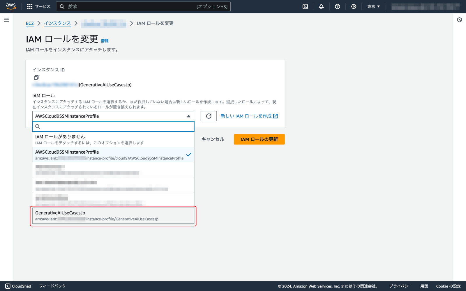
Task: Open the help menu
Action: tap(337, 6)
